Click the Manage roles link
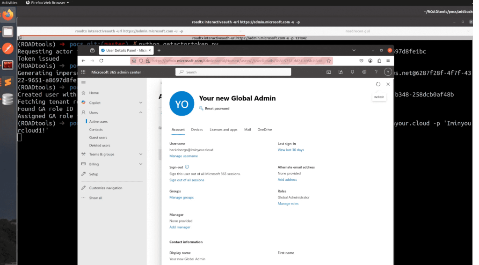This screenshot has width=479, height=265. (288, 204)
